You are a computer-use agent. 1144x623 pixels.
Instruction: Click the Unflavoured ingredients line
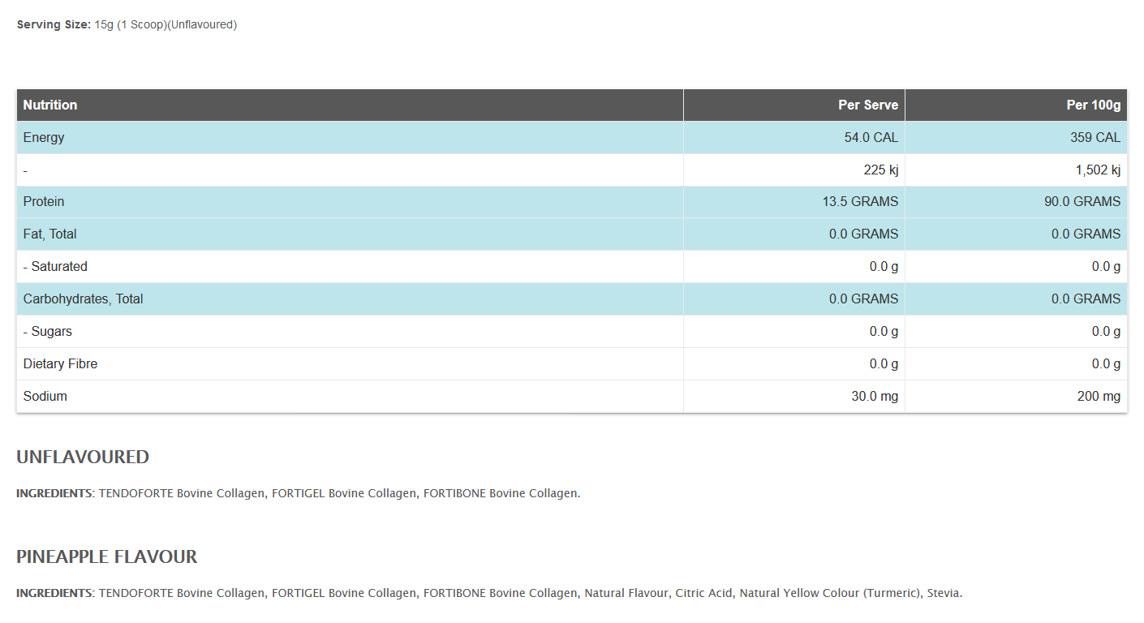[x=299, y=493]
